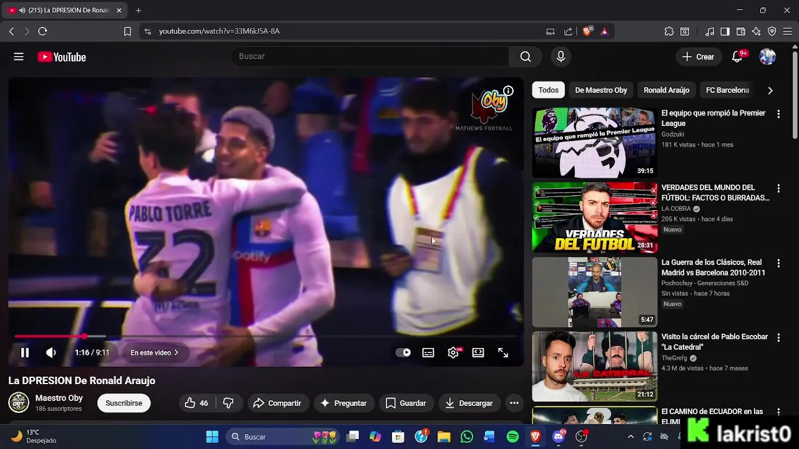This screenshot has height=449, width=799.
Task: Open options for the Verdades del Fútbol video
Action: click(778, 188)
